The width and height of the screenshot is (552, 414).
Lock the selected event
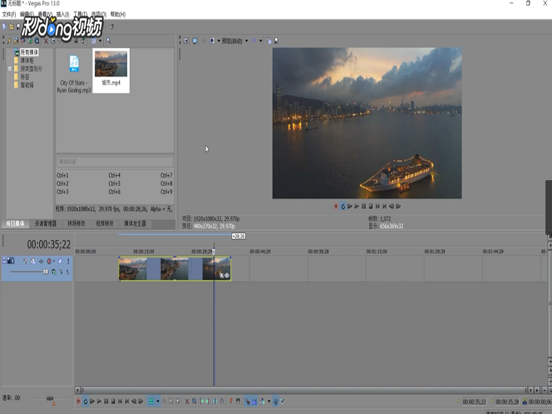221,402
